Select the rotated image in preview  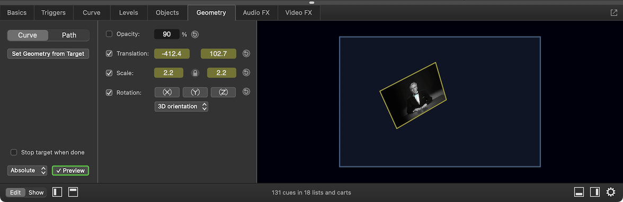(x=413, y=96)
